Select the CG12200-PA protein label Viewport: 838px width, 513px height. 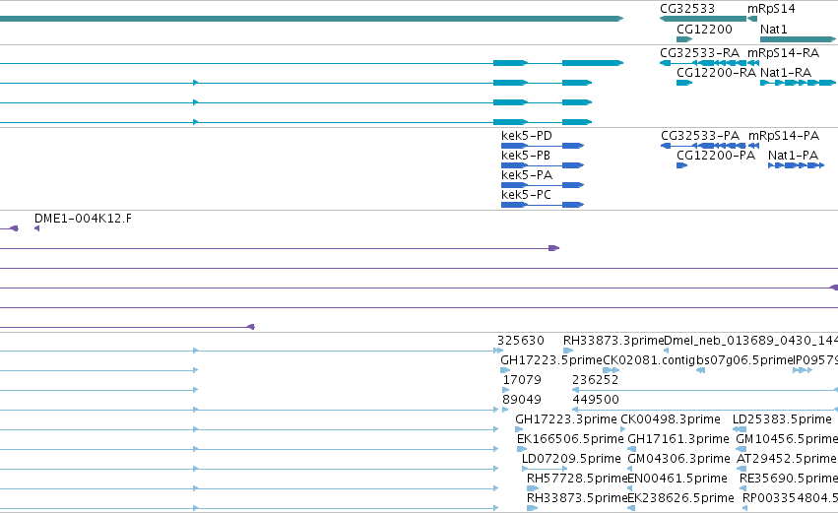point(716,156)
